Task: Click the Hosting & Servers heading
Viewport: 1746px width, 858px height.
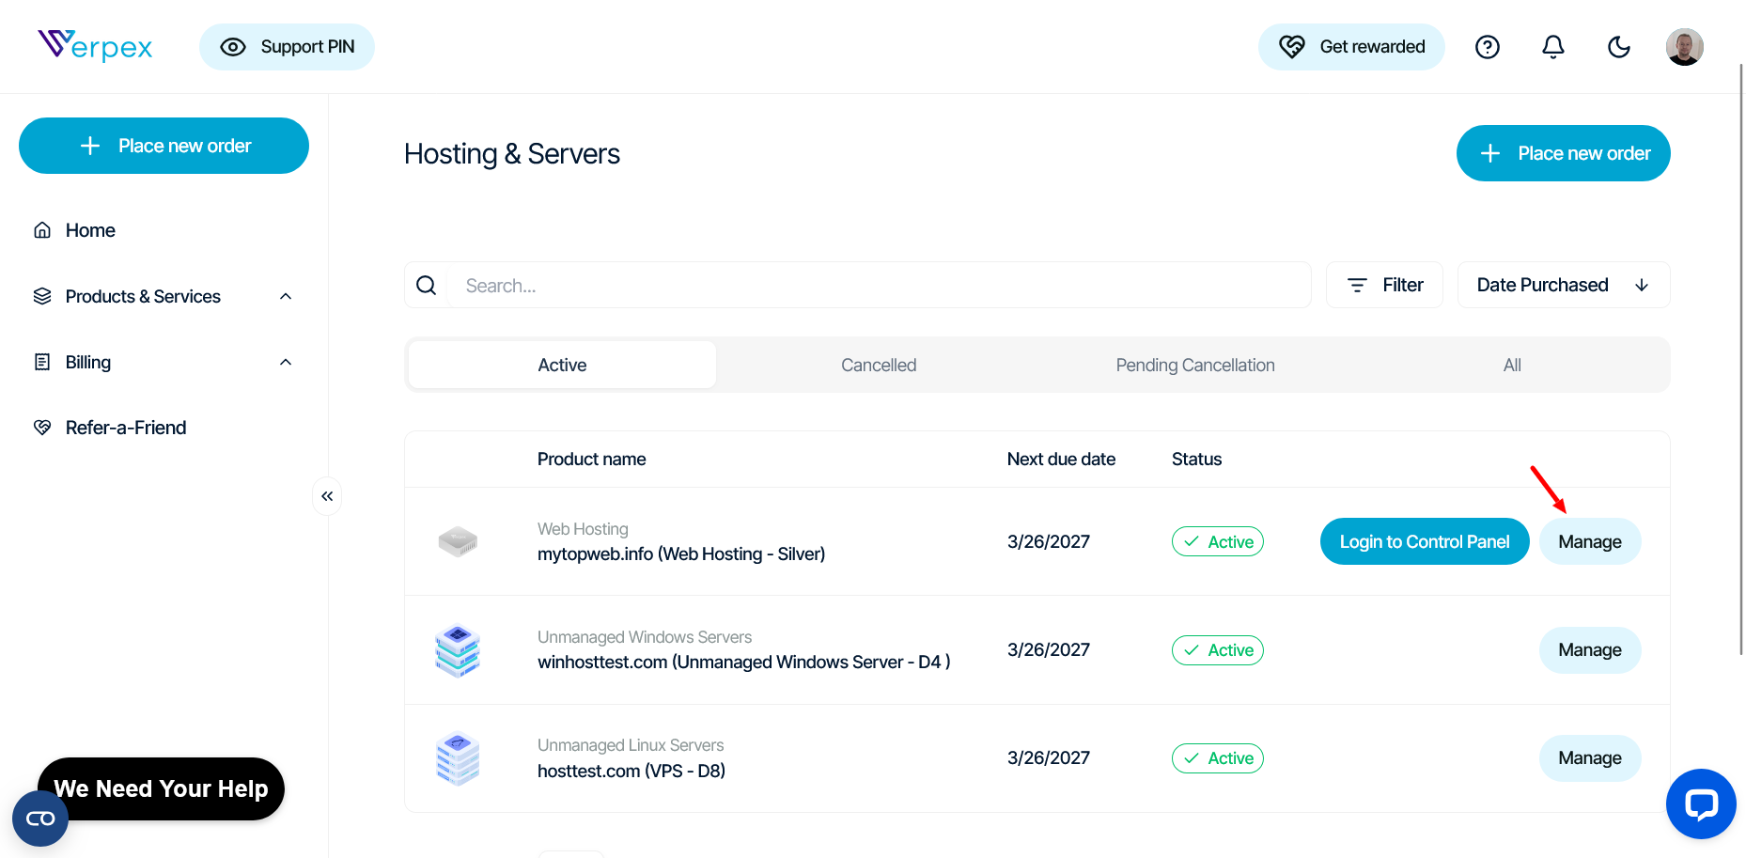Action: click(512, 153)
